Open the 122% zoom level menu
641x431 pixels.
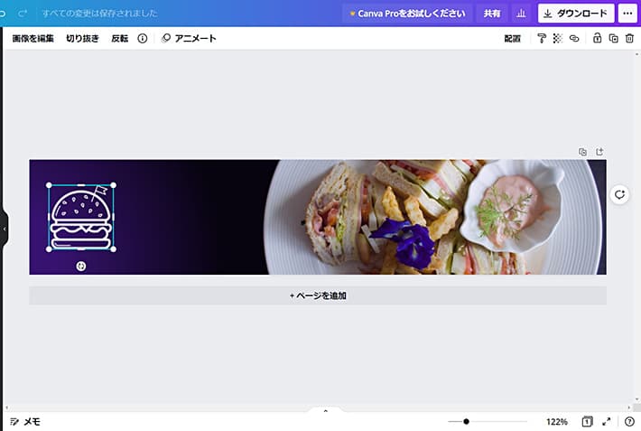557,422
